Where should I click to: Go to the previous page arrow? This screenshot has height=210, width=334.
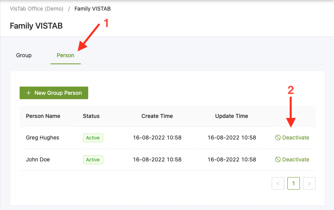[278, 183]
